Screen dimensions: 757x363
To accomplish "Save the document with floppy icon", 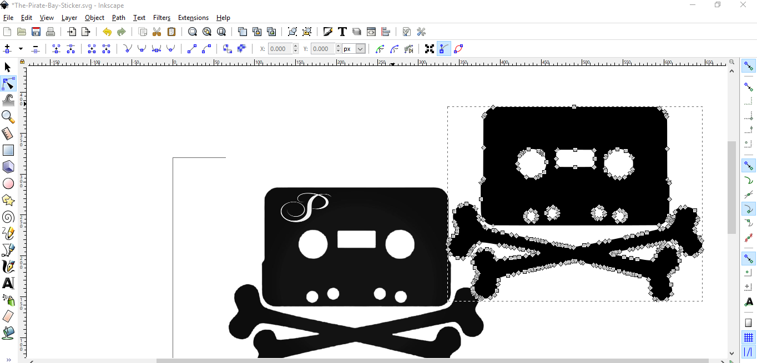I will coord(36,32).
